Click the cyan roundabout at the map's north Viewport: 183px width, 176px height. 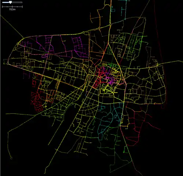[125, 19]
